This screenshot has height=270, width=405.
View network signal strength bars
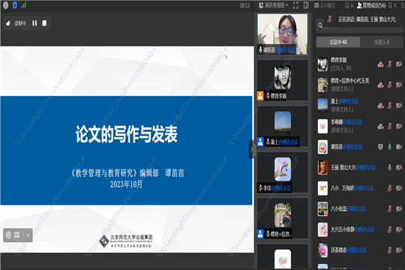pos(24,5)
